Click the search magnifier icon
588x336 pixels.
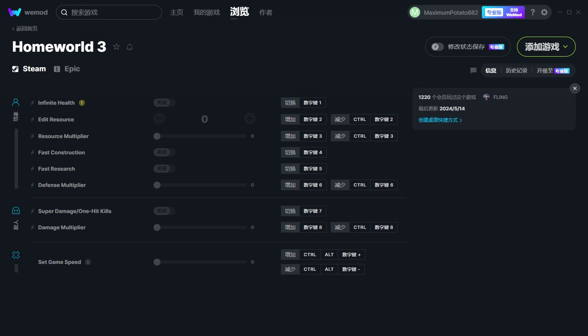coord(64,12)
